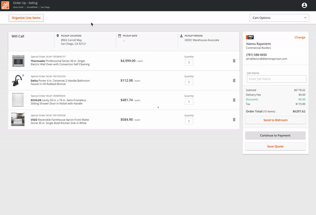Click the empty Pickup Date value

(124, 41)
